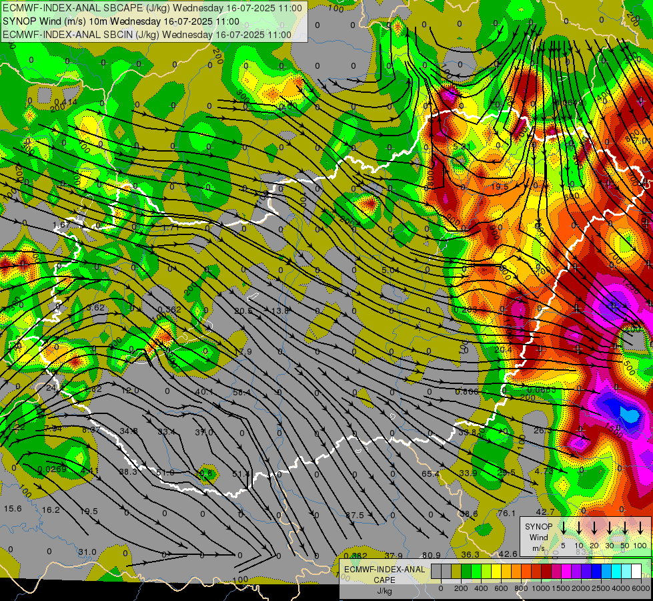Screen dimensions: 653x601
Task: Click the 1.71 value on the map
Action: (x=171, y=228)
